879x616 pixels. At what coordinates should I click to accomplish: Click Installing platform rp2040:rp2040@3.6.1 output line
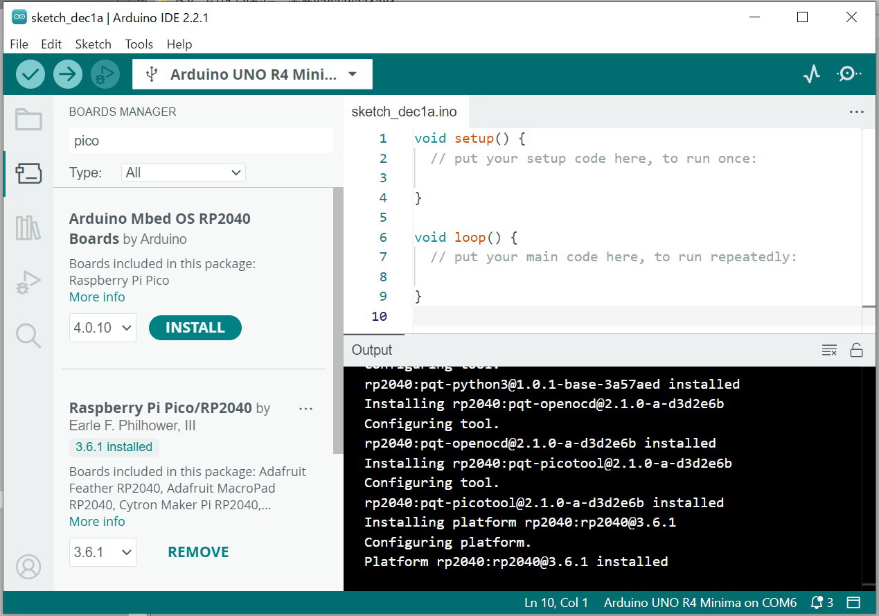coord(520,522)
